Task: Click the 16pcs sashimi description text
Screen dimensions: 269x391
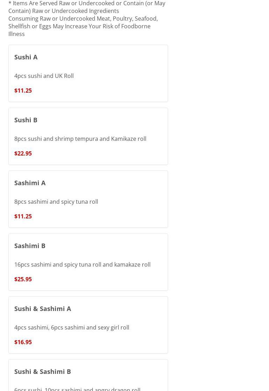Action: point(82,265)
